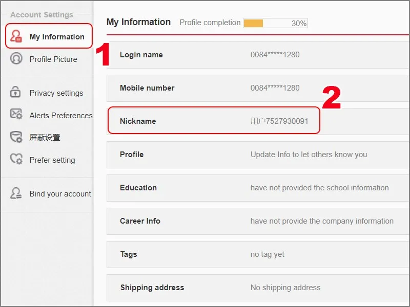
Task: Switch to the Profile Picture section
Action: [x=54, y=59]
